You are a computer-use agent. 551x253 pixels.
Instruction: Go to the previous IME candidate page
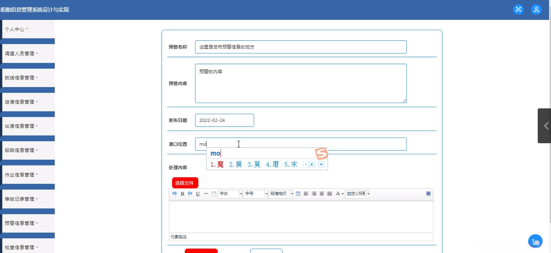pos(306,164)
